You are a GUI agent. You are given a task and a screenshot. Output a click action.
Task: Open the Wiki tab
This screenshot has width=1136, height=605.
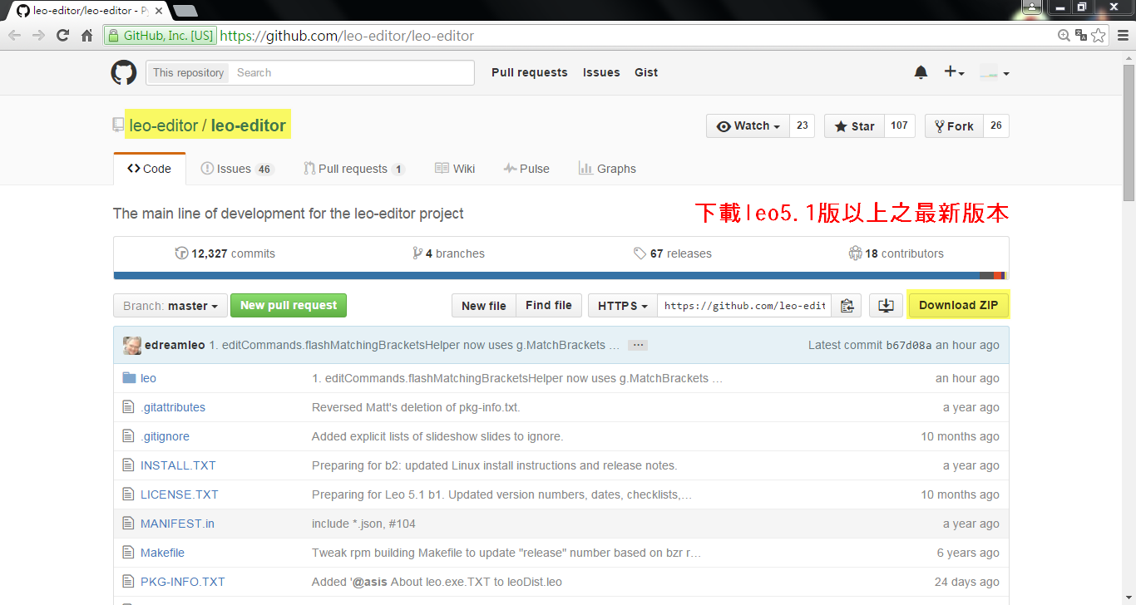pos(455,169)
